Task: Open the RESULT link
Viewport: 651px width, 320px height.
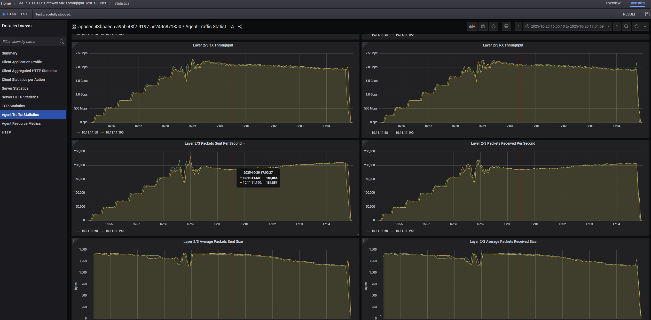Action: [629, 14]
